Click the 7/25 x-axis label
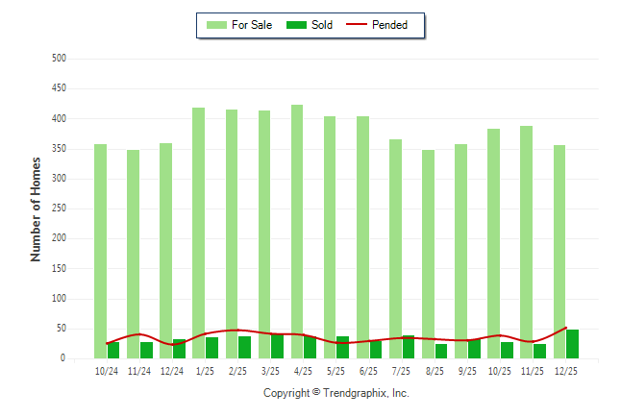 click(x=402, y=371)
